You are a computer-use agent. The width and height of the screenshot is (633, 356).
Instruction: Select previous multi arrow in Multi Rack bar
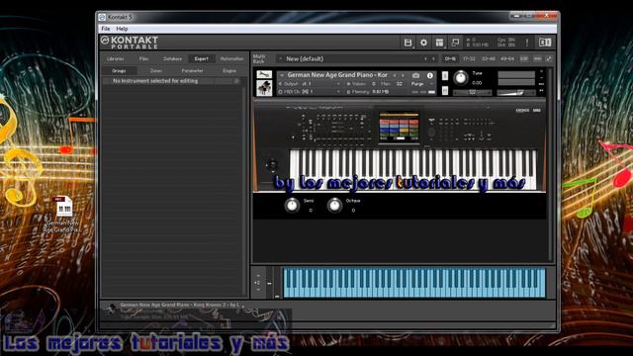(425, 59)
